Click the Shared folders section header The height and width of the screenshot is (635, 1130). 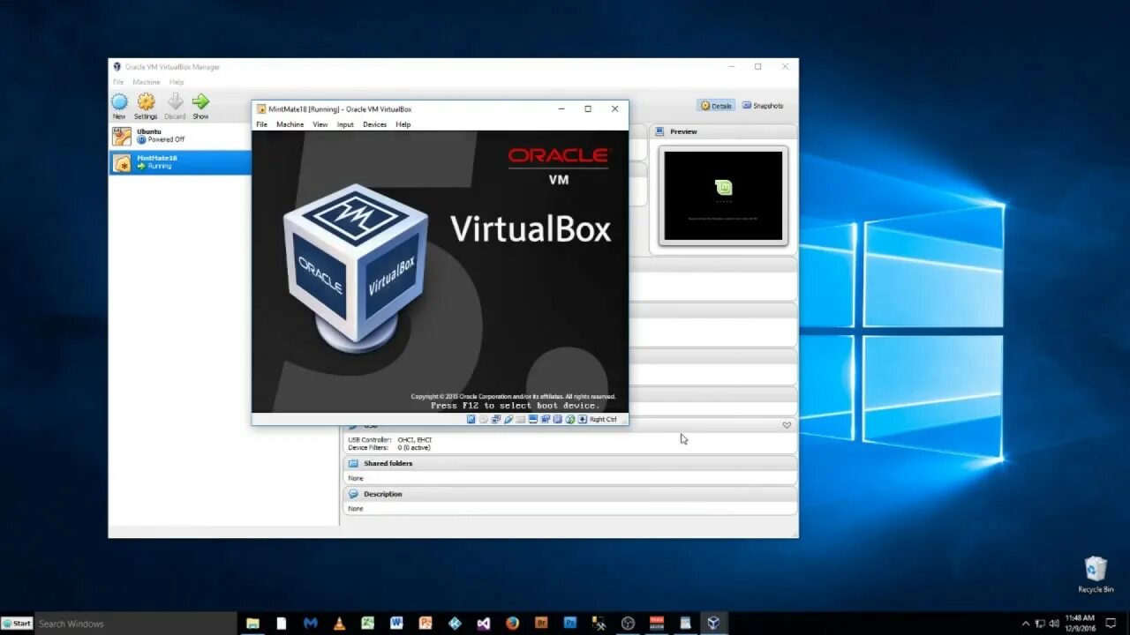click(569, 463)
